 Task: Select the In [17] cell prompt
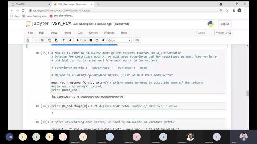point(42,122)
